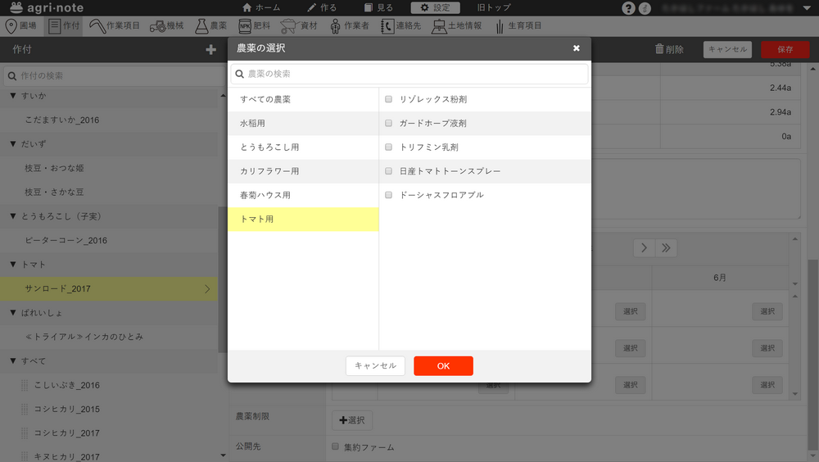The image size is (819, 462).
Task: Collapse the トマト tree group
Action: 13,265
